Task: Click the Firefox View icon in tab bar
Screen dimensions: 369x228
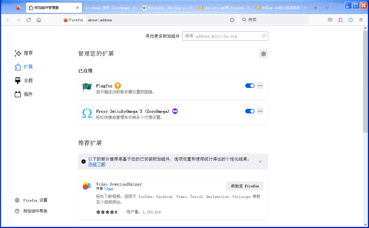Action: click(x=18, y=8)
